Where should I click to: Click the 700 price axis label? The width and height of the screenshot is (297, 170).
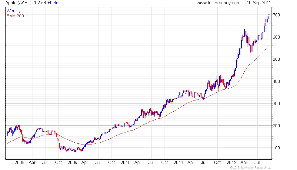coord(276,15)
